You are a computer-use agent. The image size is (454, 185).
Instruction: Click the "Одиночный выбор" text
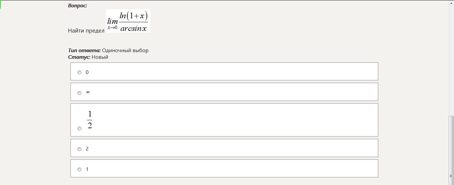tap(125, 50)
